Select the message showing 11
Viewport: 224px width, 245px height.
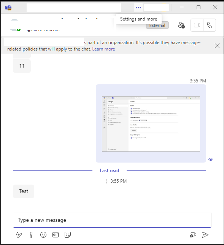point(22,66)
